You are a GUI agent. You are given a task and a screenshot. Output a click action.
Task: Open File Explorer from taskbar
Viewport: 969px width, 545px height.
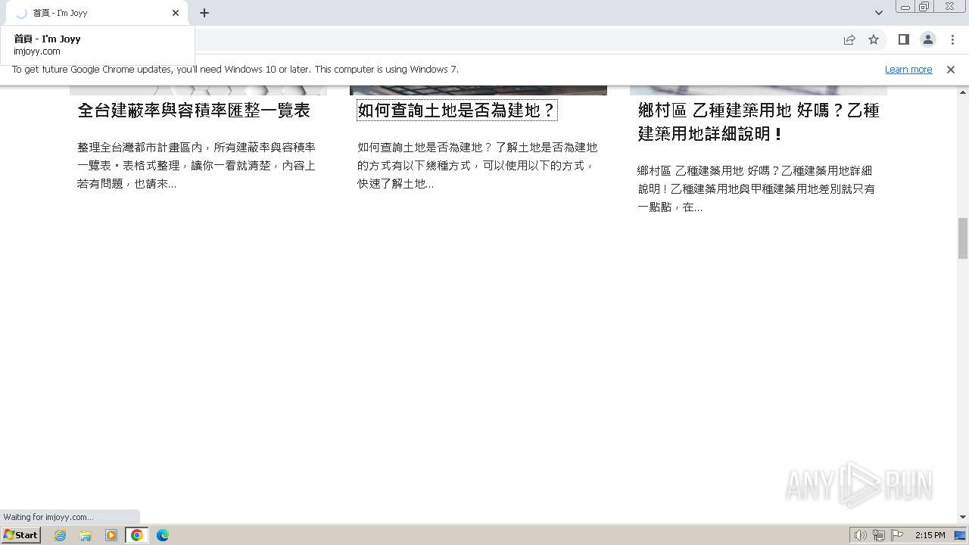[x=86, y=535]
